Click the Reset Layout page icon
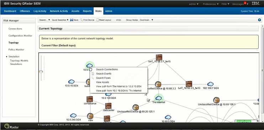This screenshot has height=130, width=264. point(97,20)
